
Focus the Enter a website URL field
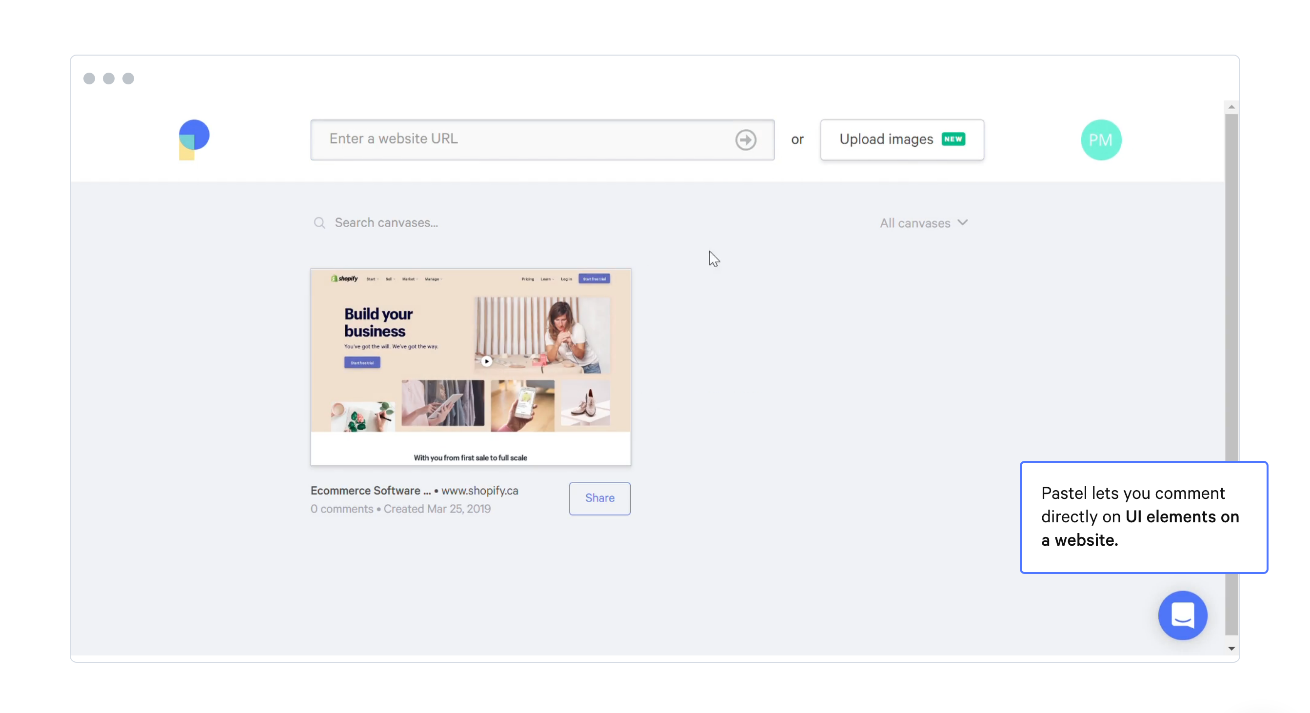click(543, 140)
